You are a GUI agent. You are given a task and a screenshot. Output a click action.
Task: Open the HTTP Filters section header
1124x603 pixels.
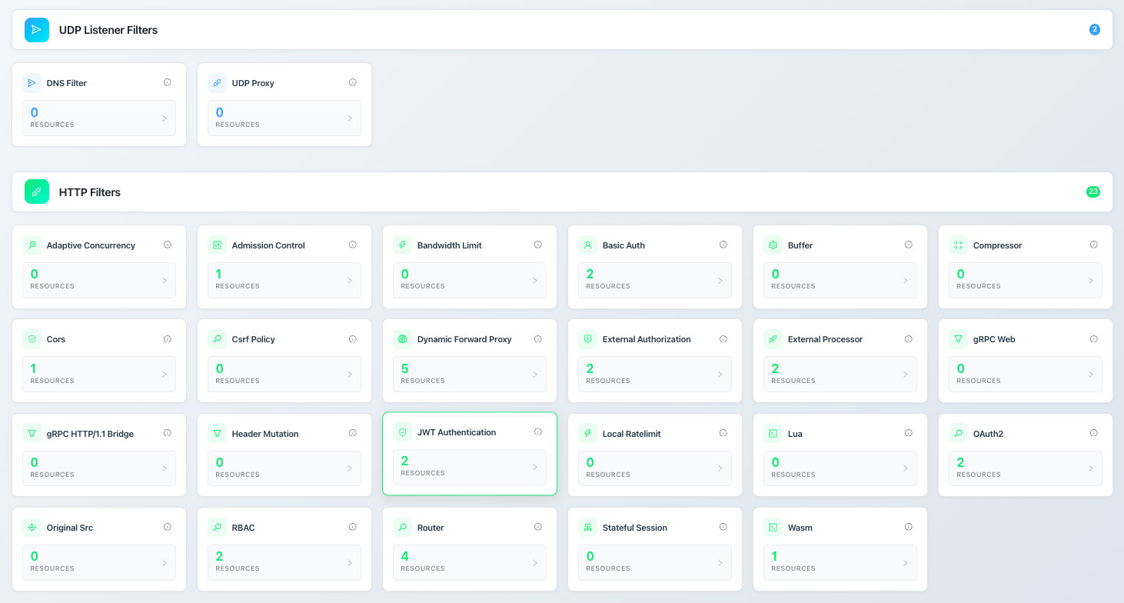point(89,192)
